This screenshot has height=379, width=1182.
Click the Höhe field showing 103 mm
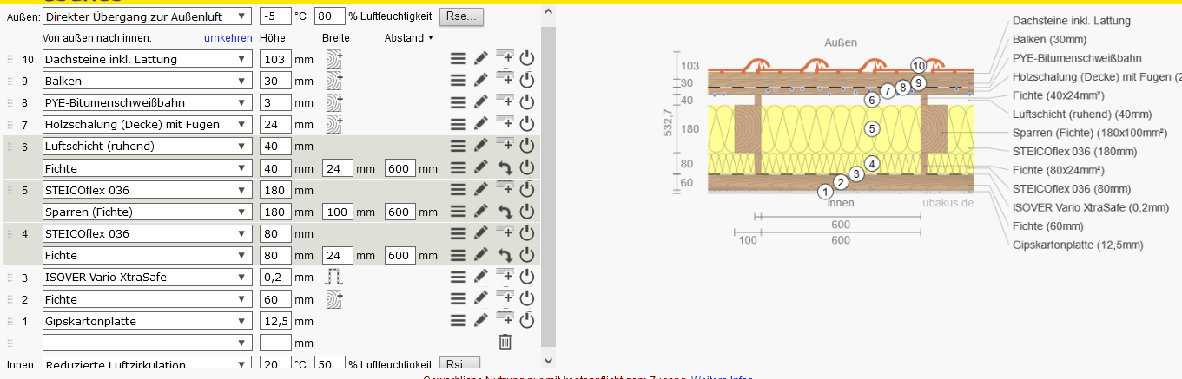275,59
